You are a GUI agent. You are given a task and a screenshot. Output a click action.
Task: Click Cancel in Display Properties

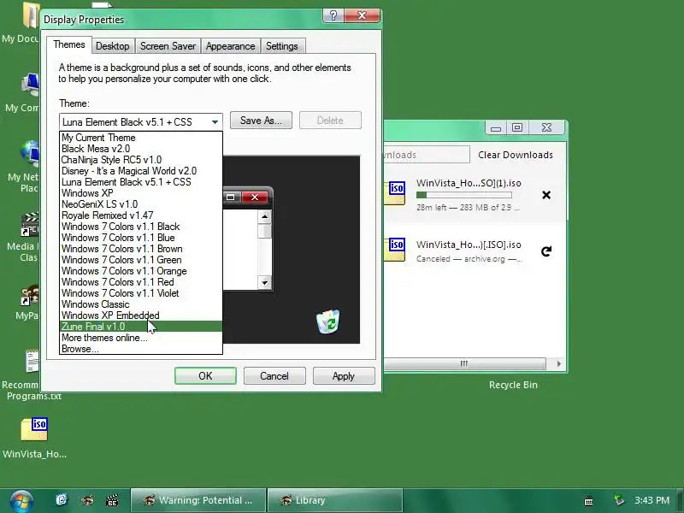click(x=274, y=376)
